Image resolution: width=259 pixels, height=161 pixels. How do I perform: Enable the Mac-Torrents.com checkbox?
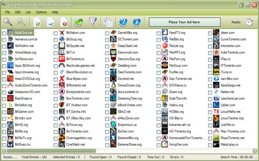coord(210,132)
